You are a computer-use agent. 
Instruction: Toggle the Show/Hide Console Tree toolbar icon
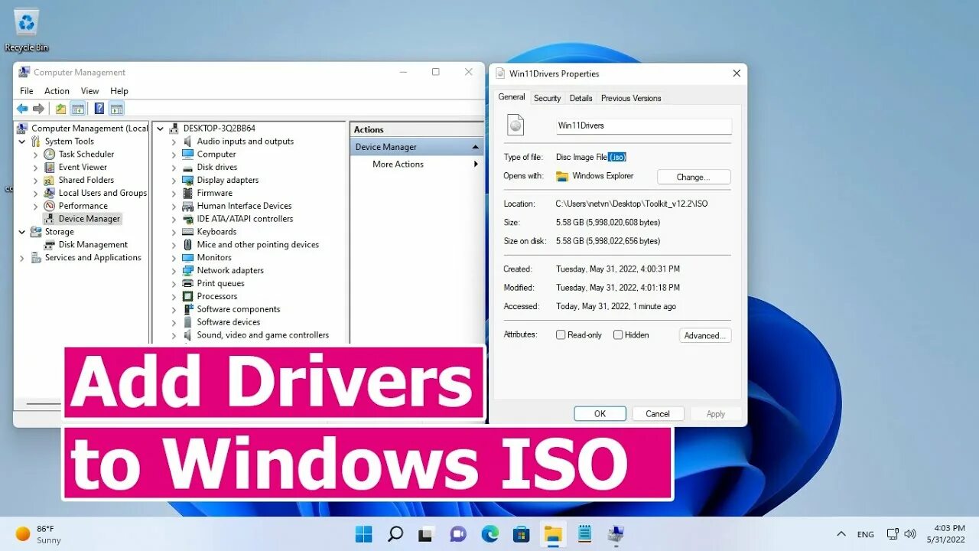[x=77, y=109]
